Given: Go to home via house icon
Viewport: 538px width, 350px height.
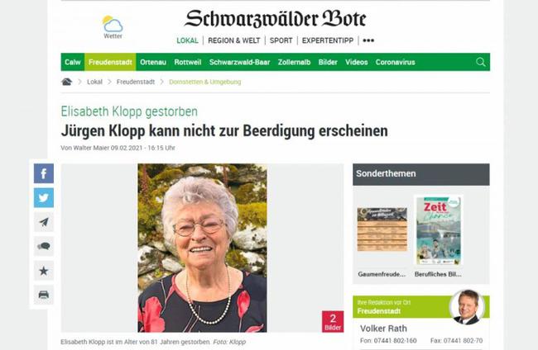Looking at the screenshot, I should point(66,82).
